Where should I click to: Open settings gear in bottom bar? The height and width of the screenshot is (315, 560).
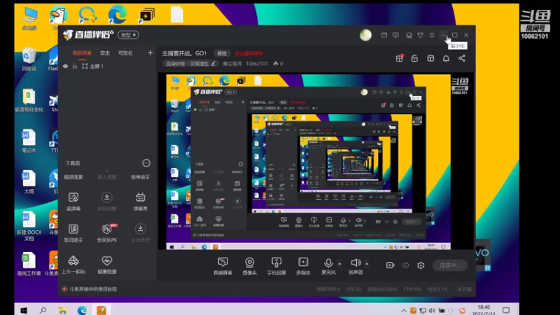point(421,265)
